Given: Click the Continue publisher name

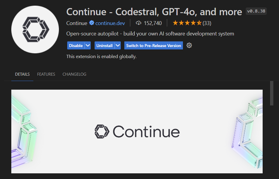Looking at the screenshot, I should click(x=77, y=23).
